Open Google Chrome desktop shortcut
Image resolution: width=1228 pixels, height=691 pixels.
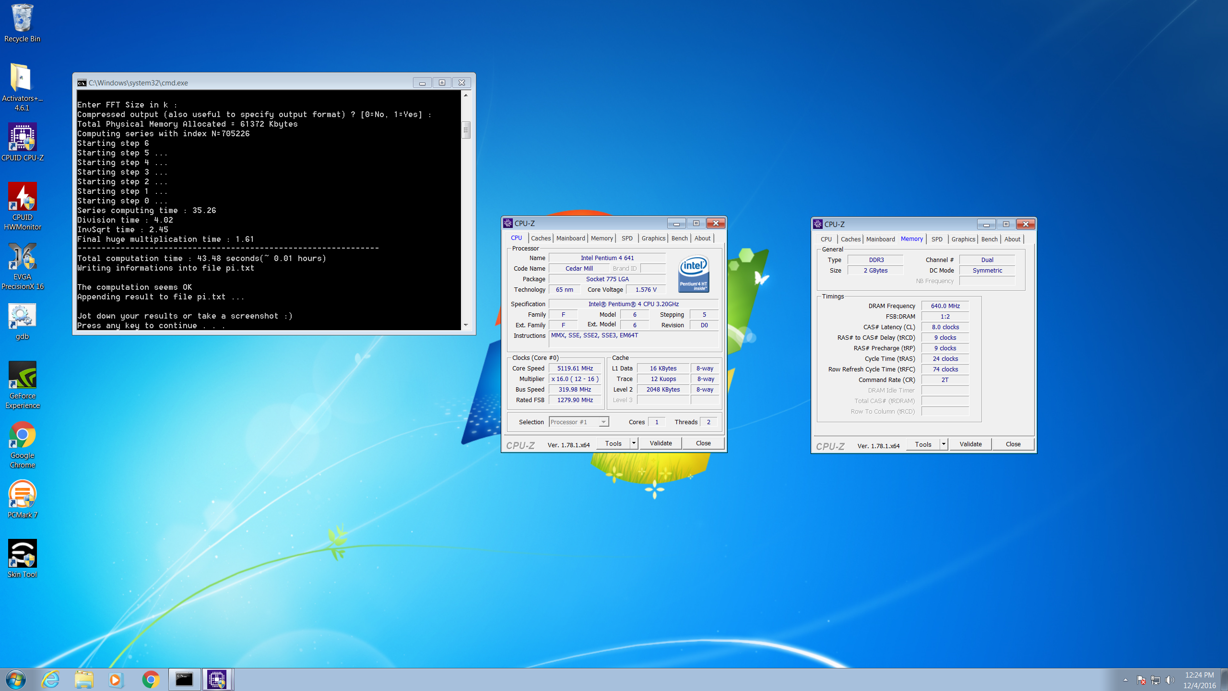[22, 445]
